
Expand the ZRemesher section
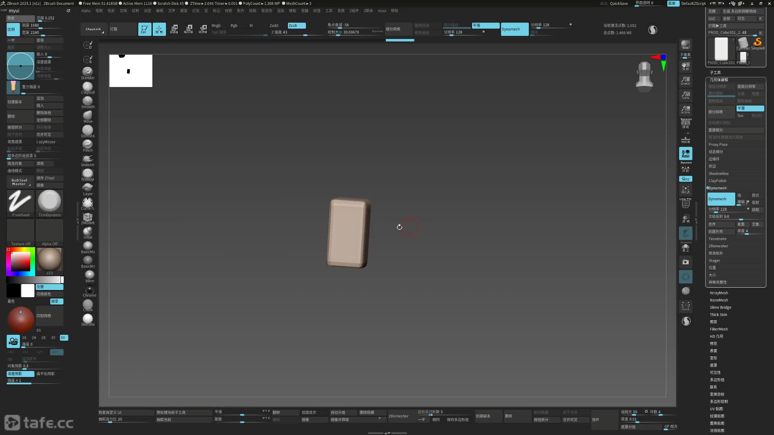pyautogui.click(x=718, y=246)
